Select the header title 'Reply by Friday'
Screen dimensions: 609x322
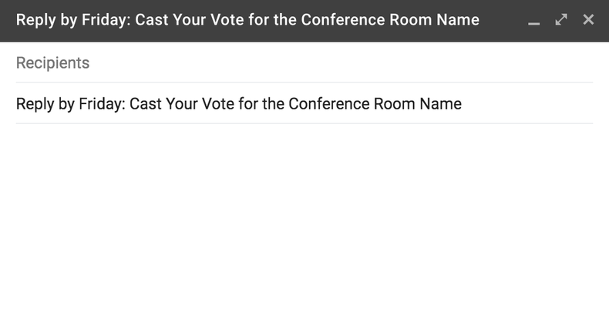(x=69, y=19)
